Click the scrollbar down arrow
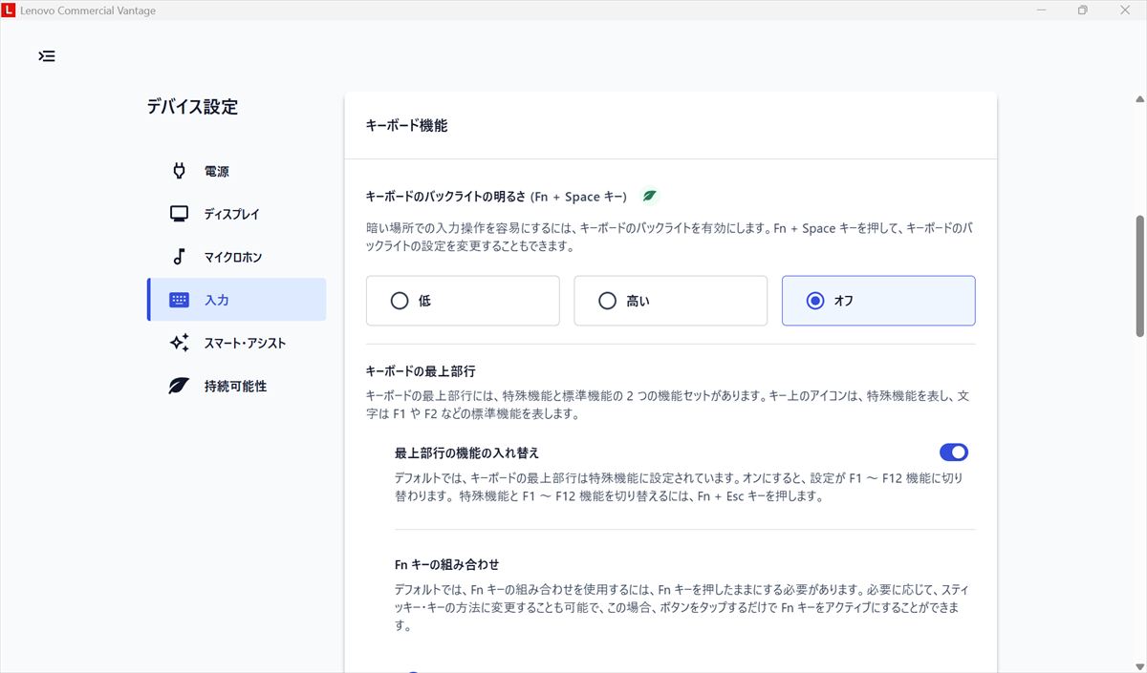The image size is (1147, 673). [x=1139, y=664]
